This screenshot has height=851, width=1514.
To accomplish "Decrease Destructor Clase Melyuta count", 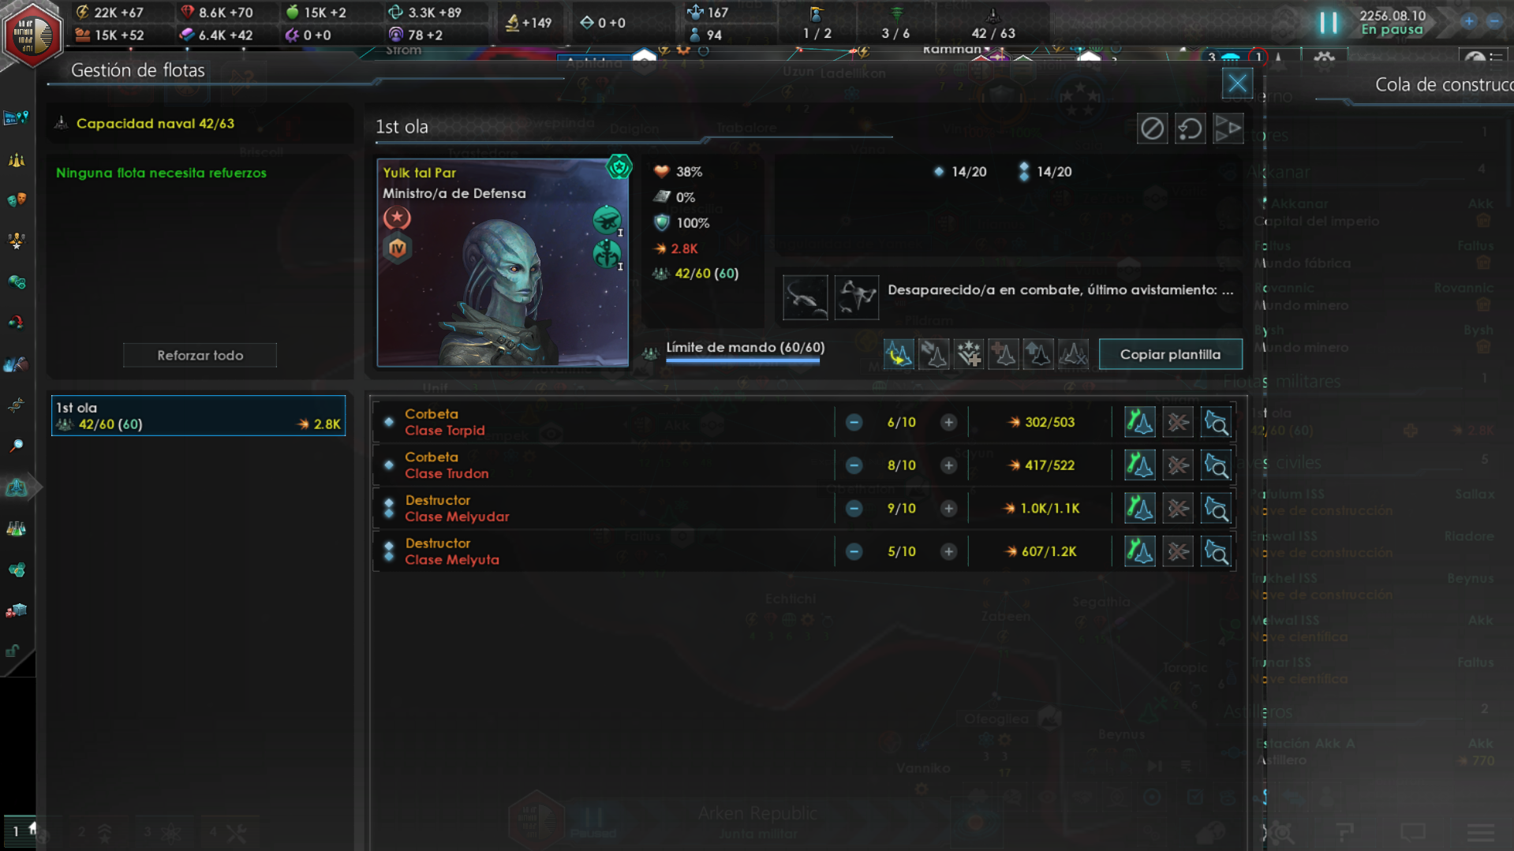I will click(854, 551).
